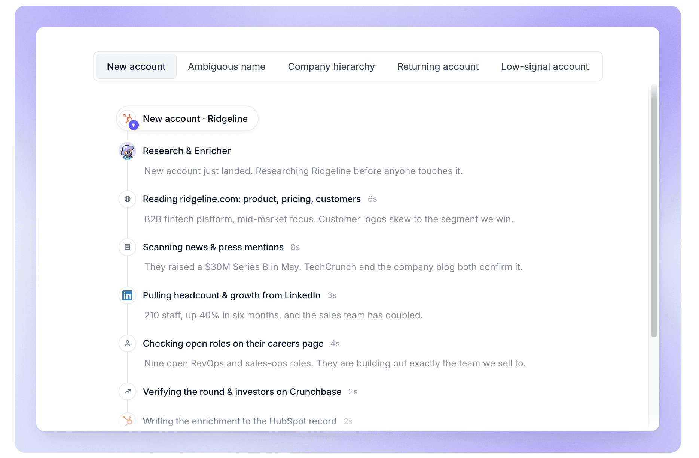
Task: Click 'Writing the enrichment to the HubSpot record'
Action: [x=240, y=421]
